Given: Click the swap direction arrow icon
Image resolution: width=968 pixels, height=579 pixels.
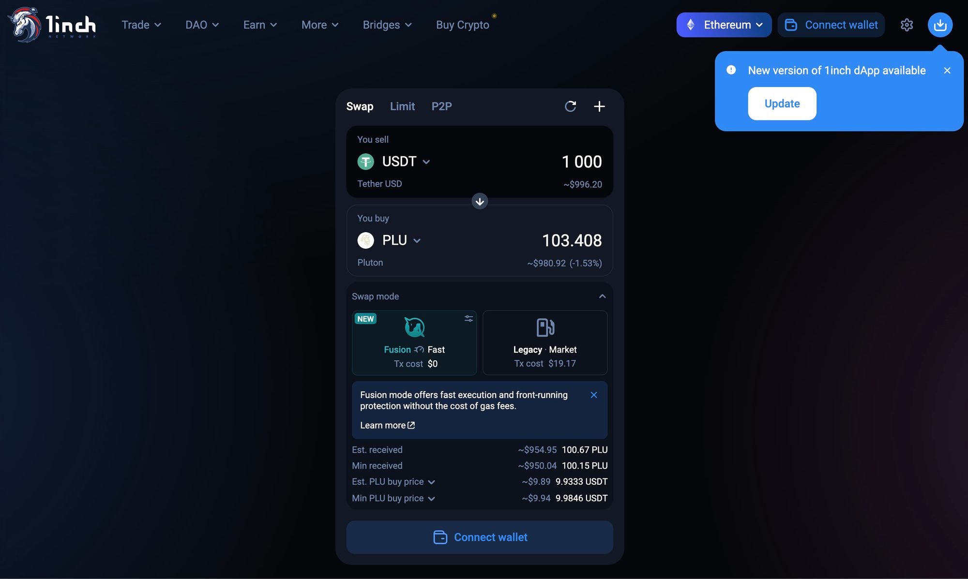Looking at the screenshot, I should click(480, 201).
